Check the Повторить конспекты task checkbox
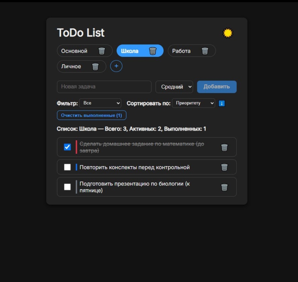Screen dimensions: 298x282 click(x=67, y=167)
